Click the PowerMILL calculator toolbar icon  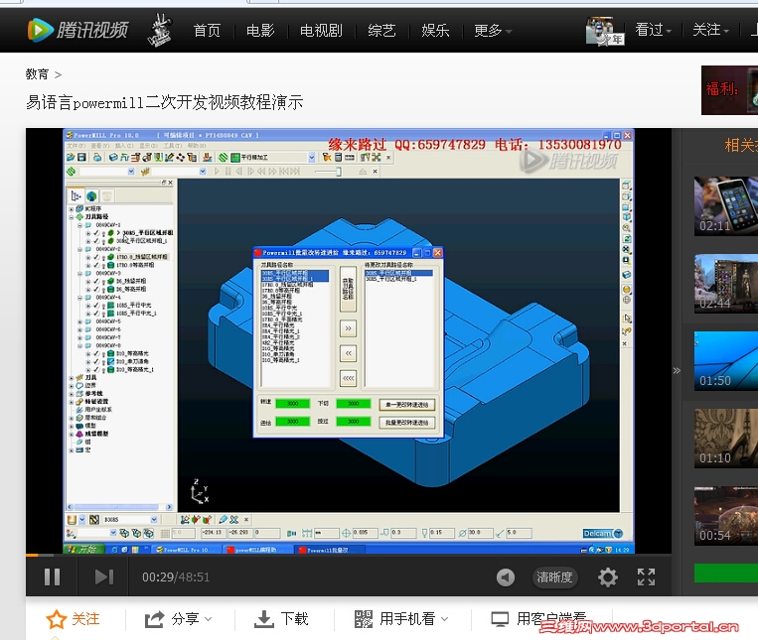coord(339,158)
